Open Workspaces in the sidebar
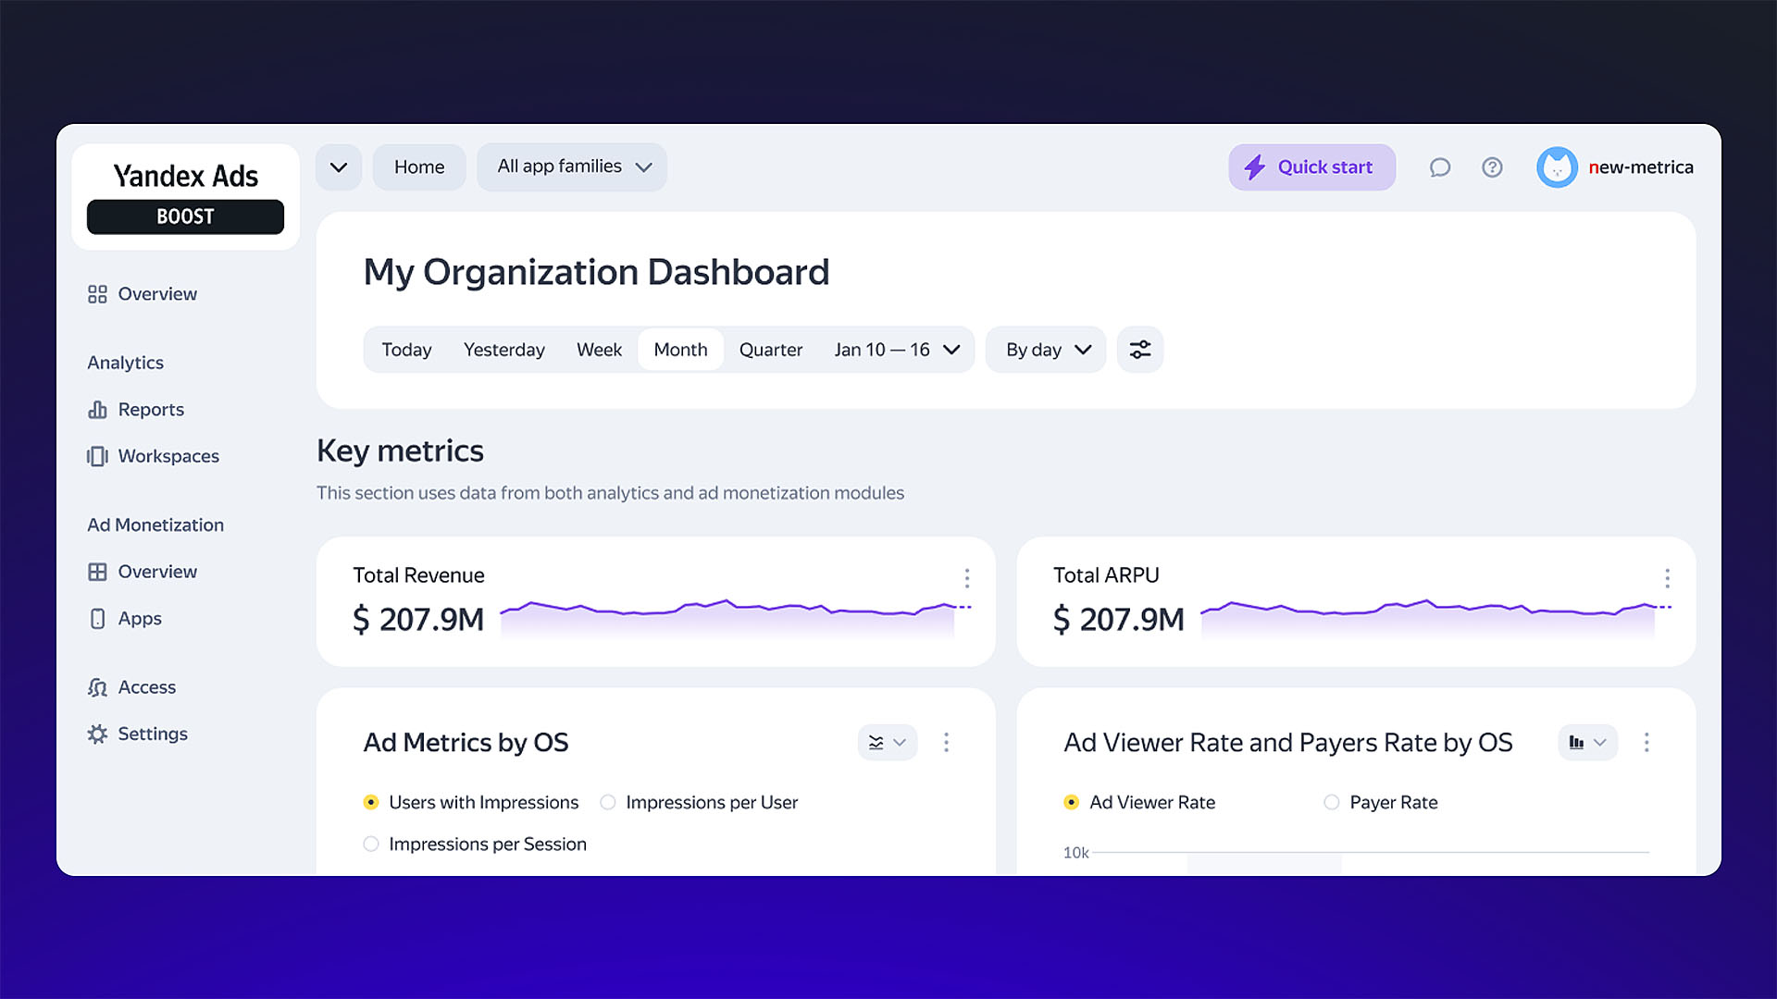This screenshot has height=999, width=1777. [x=168, y=456]
